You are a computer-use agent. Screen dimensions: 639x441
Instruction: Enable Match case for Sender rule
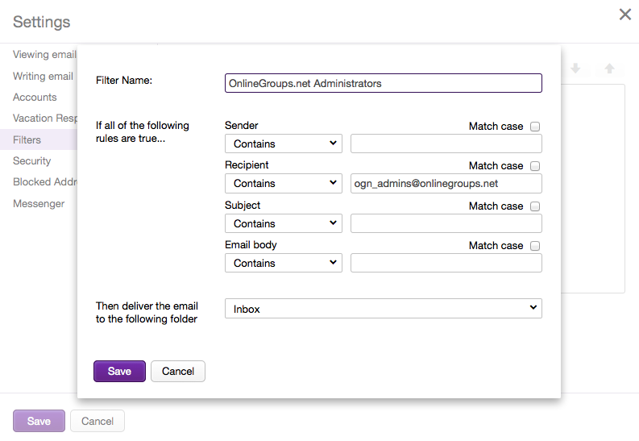click(x=535, y=127)
